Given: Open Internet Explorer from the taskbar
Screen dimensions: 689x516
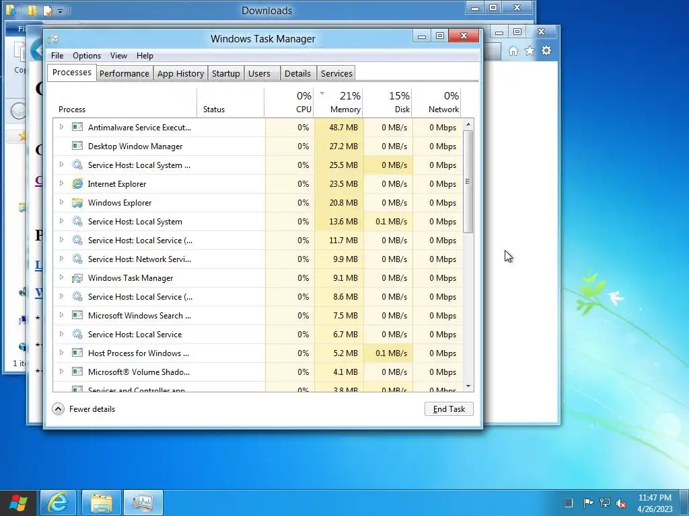Looking at the screenshot, I should [58, 503].
